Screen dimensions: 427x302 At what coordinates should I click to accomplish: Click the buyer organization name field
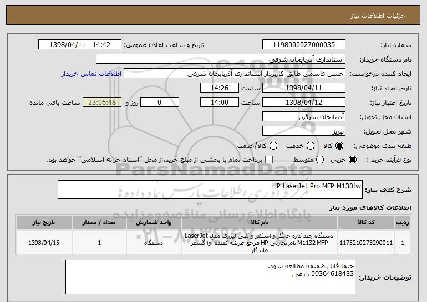coord(221,59)
